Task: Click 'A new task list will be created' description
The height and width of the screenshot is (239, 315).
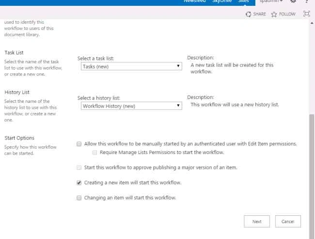Action: (x=232, y=68)
